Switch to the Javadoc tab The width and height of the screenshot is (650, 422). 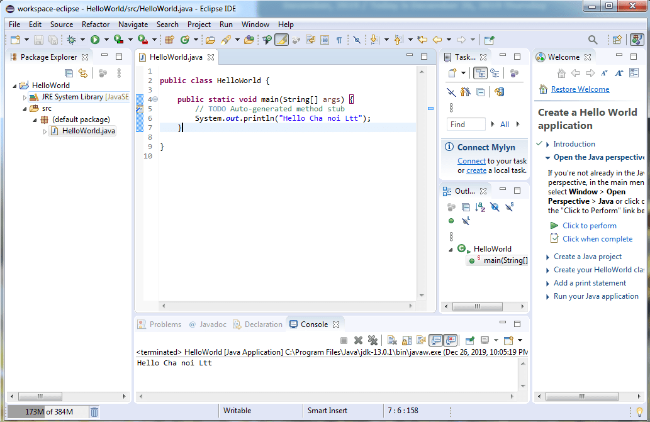point(208,325)
